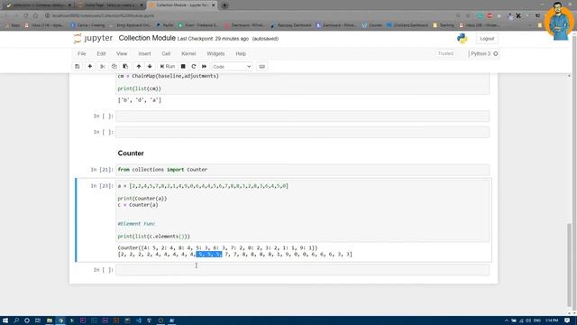Bookmark this page with star icon

click(468, 16)
